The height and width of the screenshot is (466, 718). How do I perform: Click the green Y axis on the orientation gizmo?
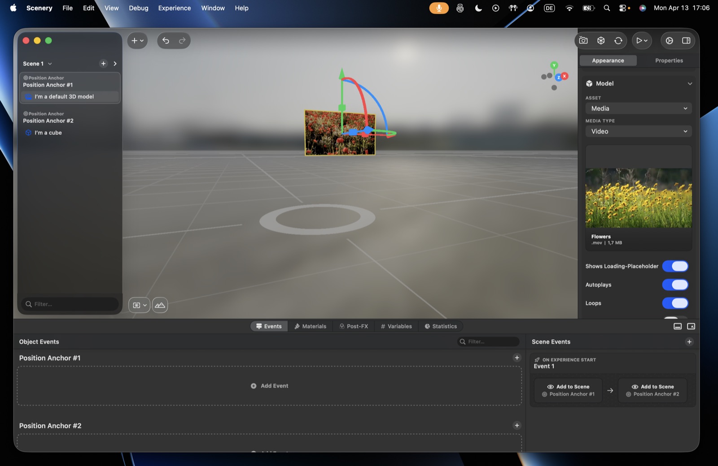pyautogui.click(x=554, y=65)
